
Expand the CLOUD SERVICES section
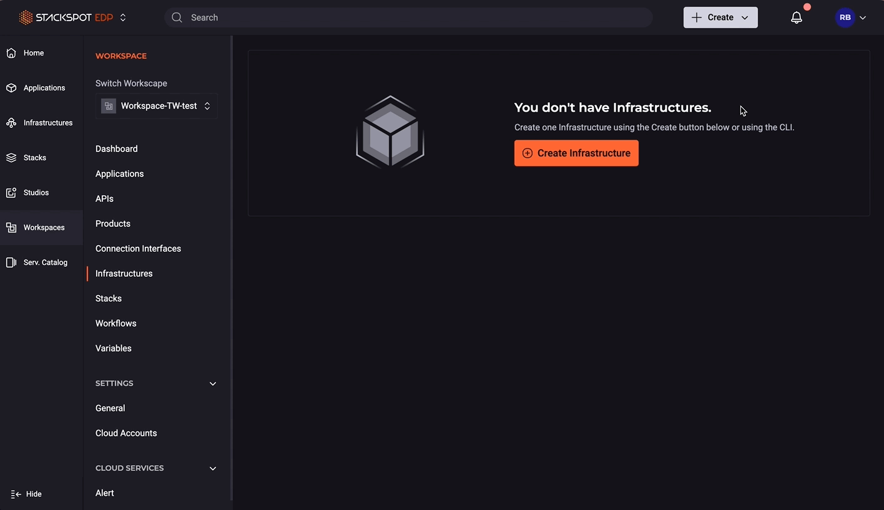212,468
